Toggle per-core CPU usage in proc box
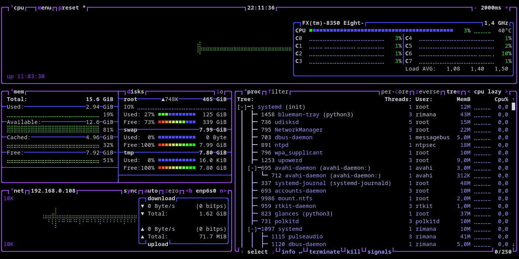 click(395, 92)
